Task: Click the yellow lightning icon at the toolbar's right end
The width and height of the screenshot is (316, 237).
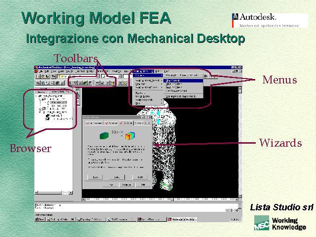Action: coord(125,83)
